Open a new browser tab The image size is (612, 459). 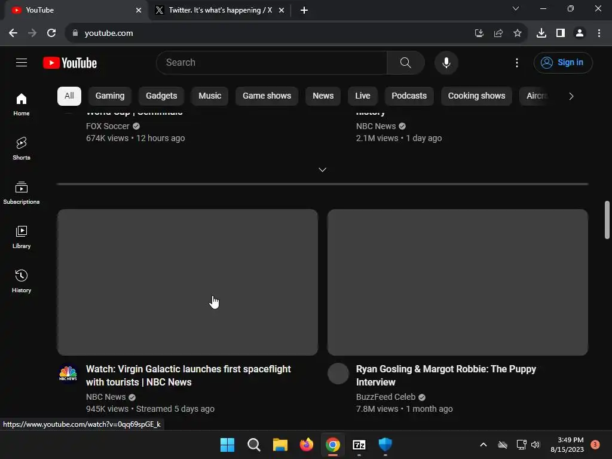point(304,10)
